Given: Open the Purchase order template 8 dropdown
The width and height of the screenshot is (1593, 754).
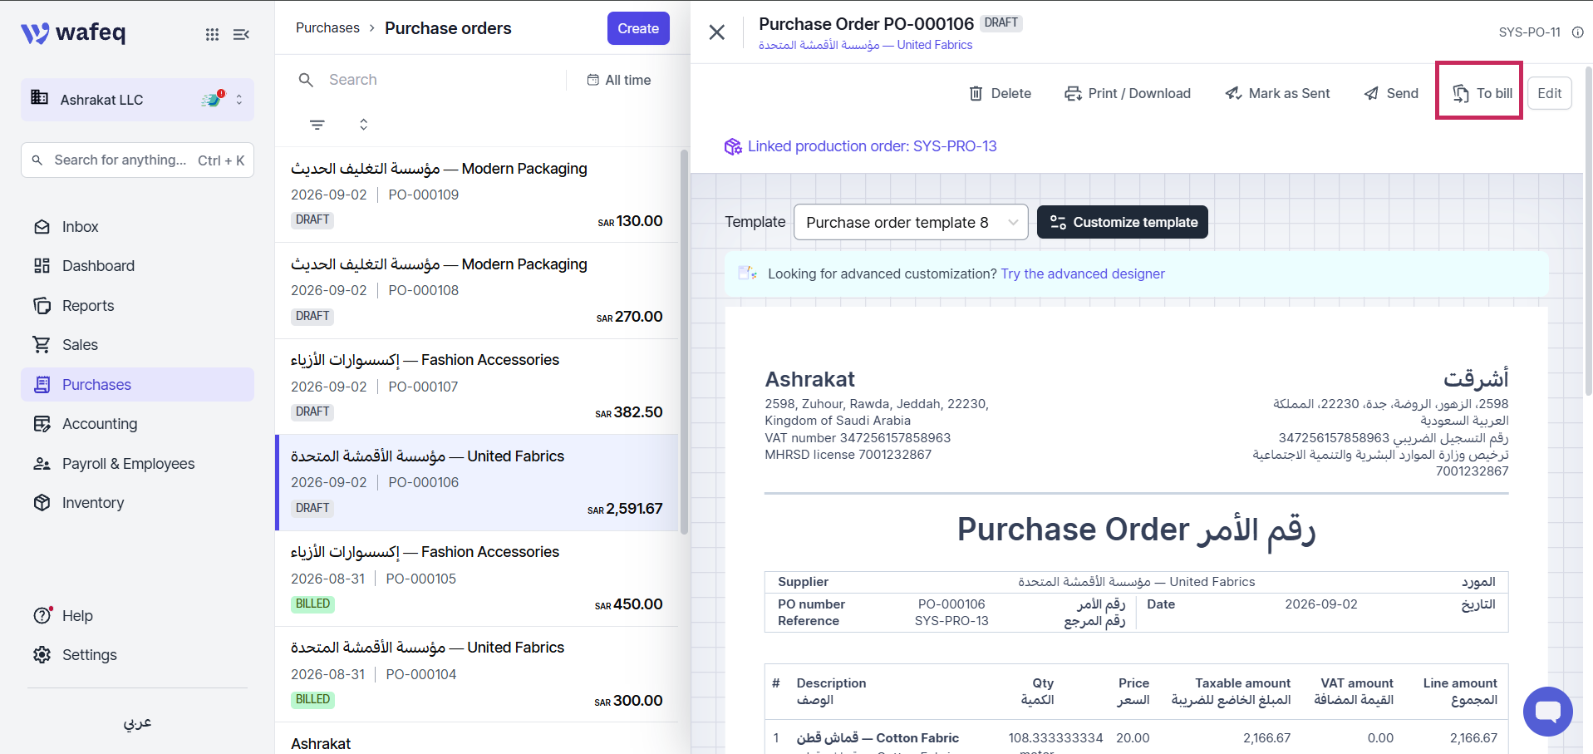Looking at the screenshot, I should tap(911, 222).
